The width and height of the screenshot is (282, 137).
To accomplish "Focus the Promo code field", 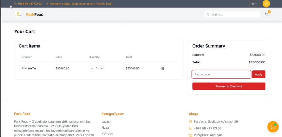I will (221, 74).
